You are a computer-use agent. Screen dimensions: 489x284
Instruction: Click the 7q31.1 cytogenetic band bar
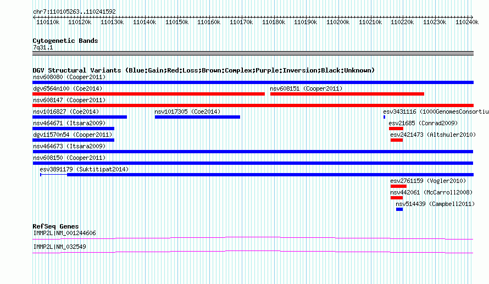[x=253, y=53]
